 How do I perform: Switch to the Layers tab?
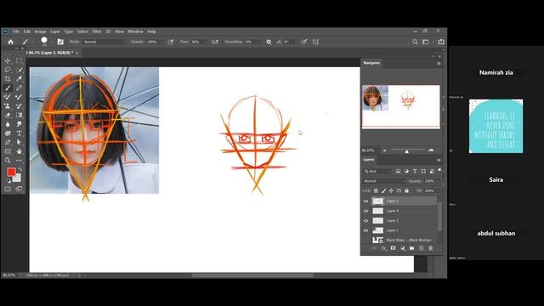pos(368,160)
